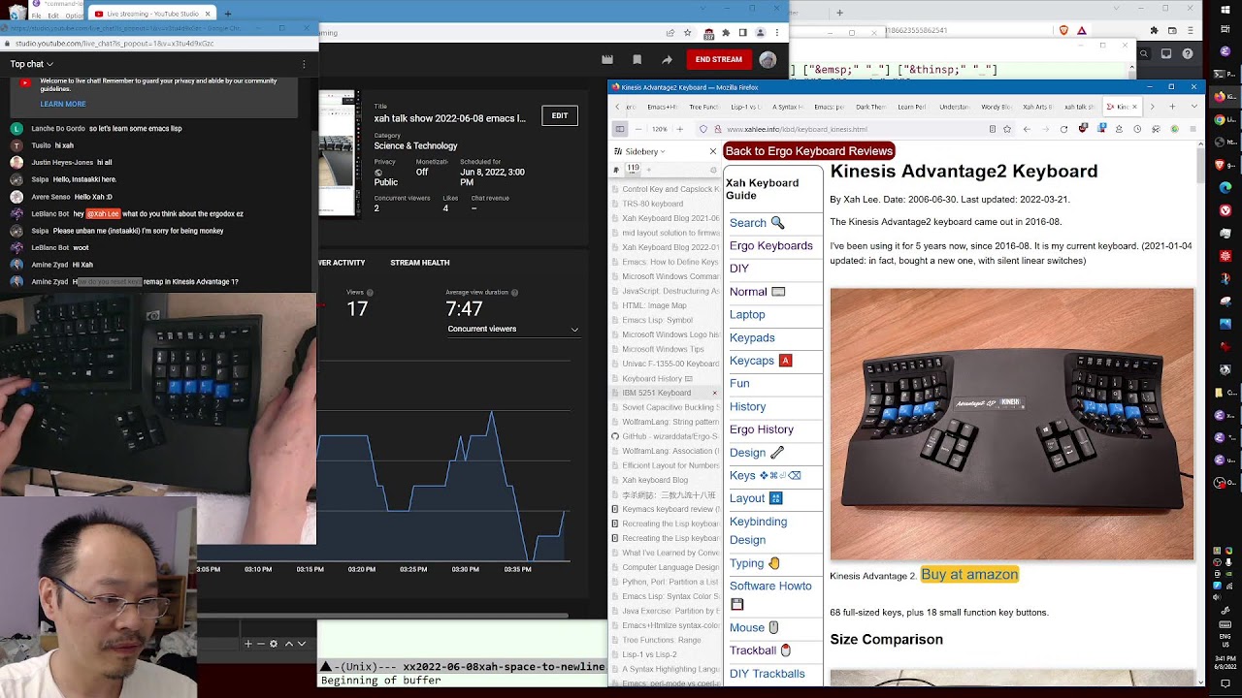Open Chrome extensions puzzle icon
Viewport: 1242px width, 698px height.
click(x=726, y=33)
